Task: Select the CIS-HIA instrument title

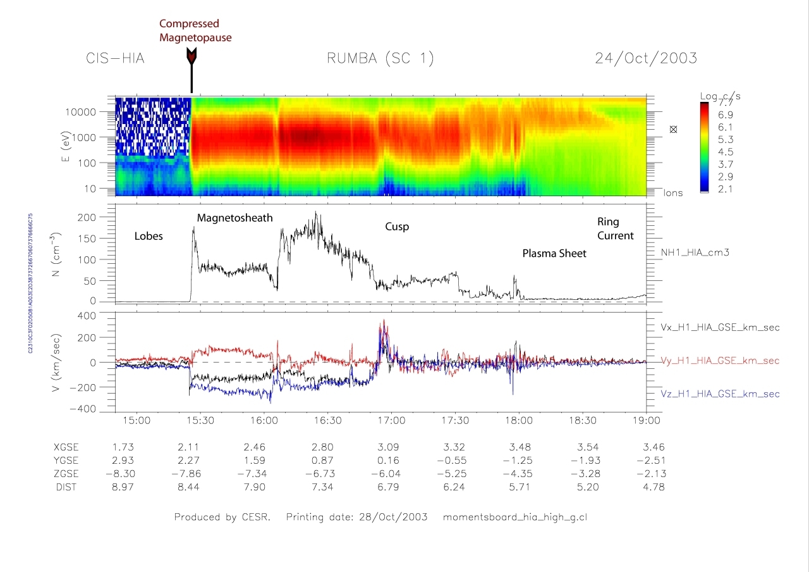Action: pos(115,59)
